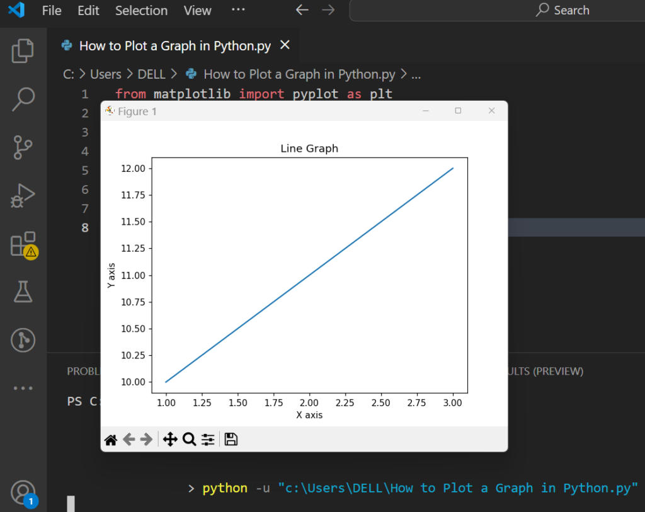Go forward to next plot view
This screenshot has width=645, height=512.
coord(146,440)
